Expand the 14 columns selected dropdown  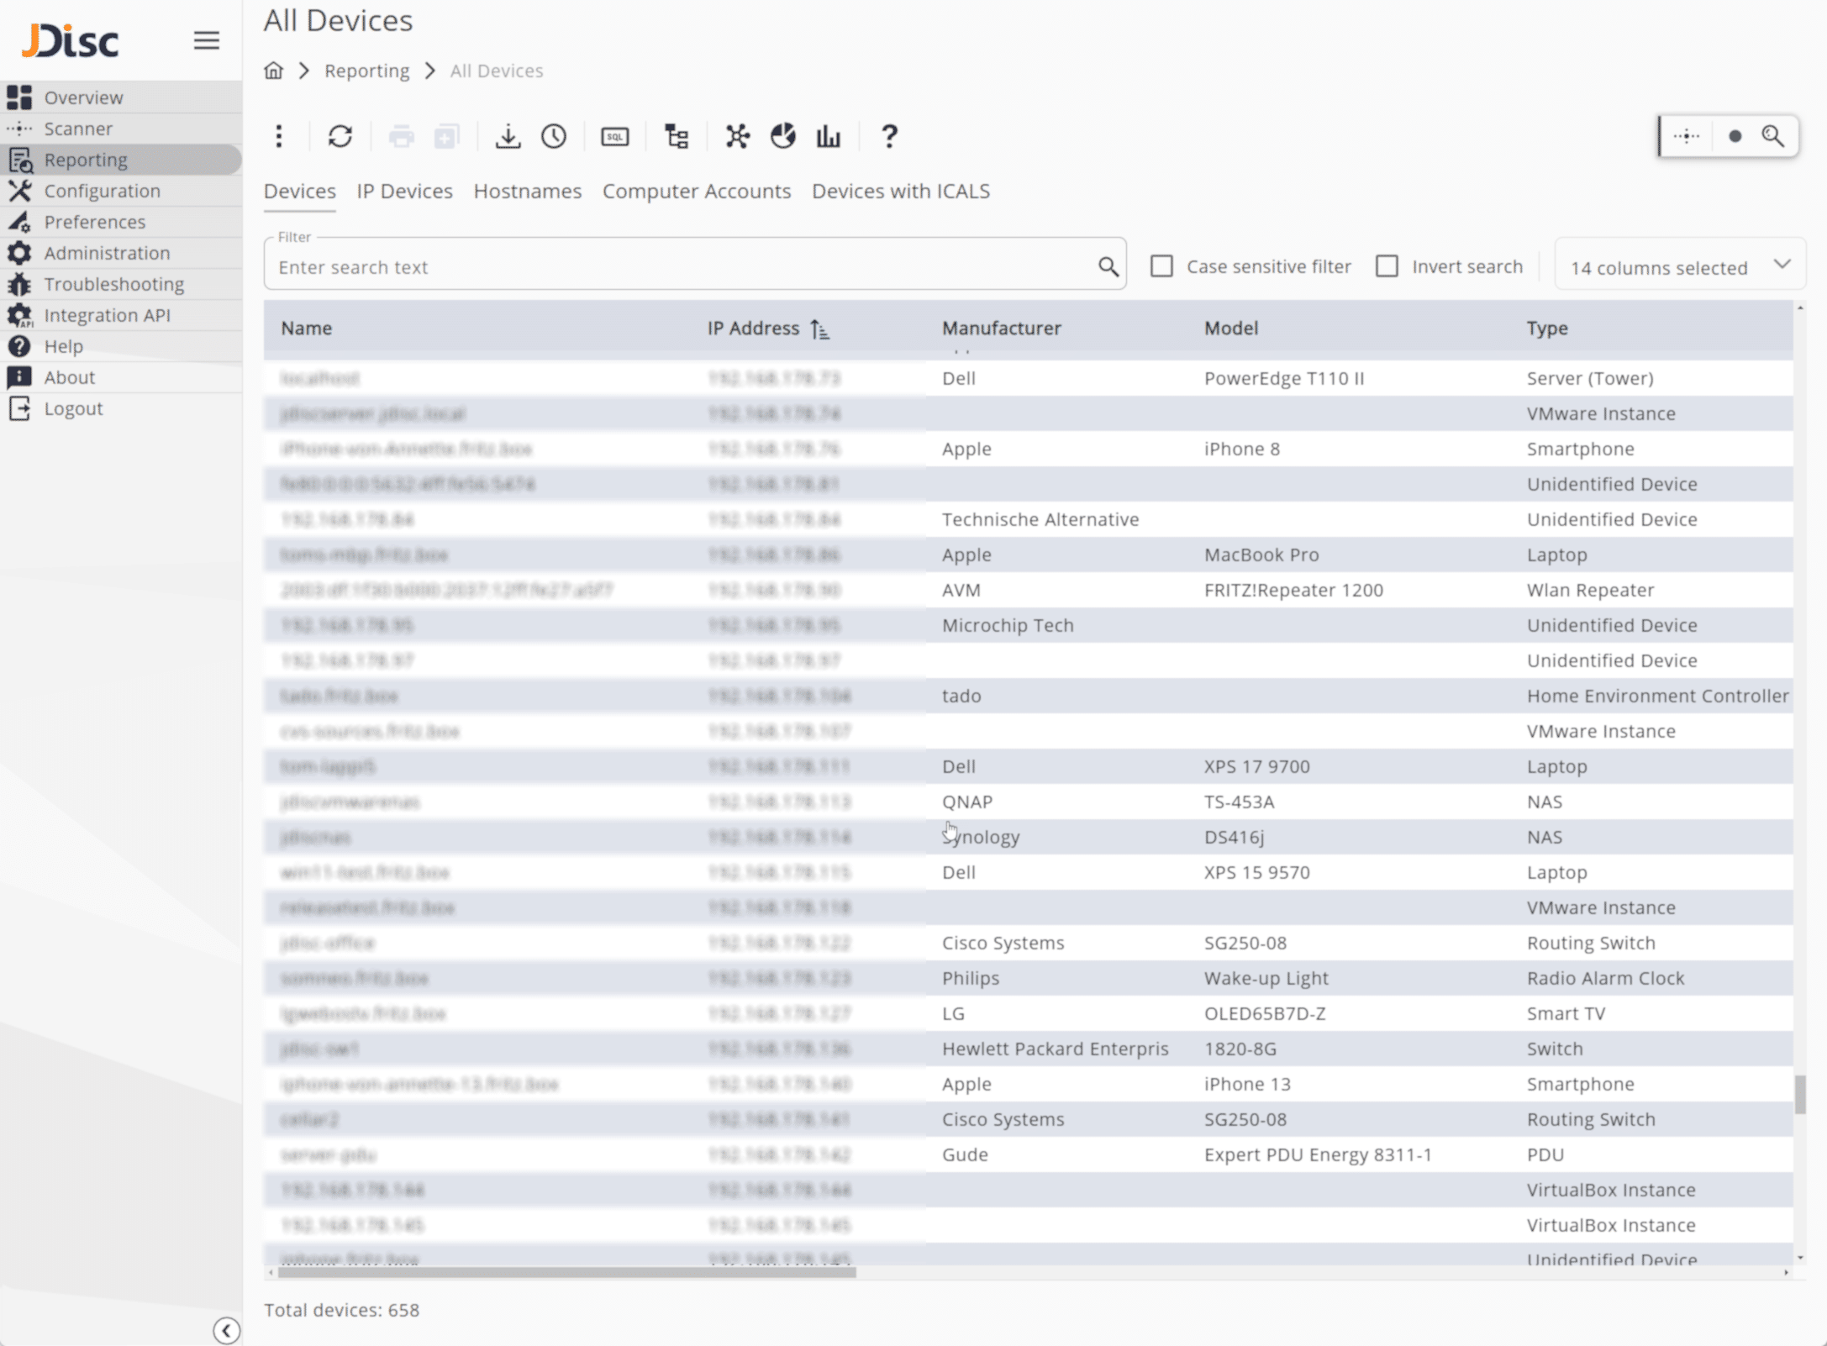1679,267
